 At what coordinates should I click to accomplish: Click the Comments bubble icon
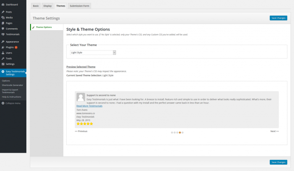pyautogui.click(x=3, y=29)
